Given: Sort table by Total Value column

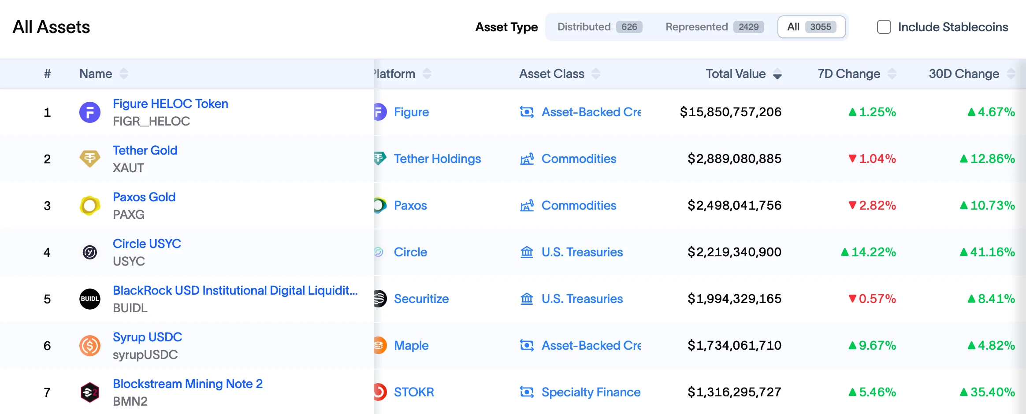Looking at the screenshot, I should pos(777,74).
